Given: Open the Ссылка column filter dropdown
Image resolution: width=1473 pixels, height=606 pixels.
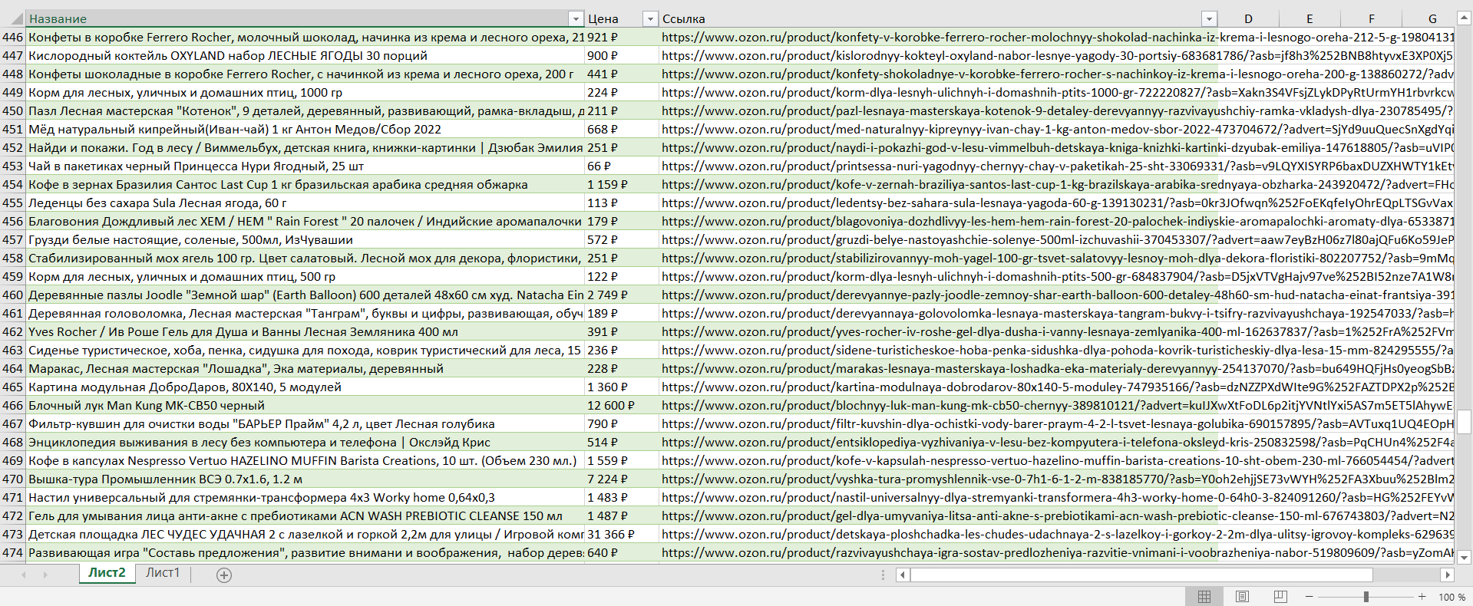Looking at the screenshot, I should 1209,18.
